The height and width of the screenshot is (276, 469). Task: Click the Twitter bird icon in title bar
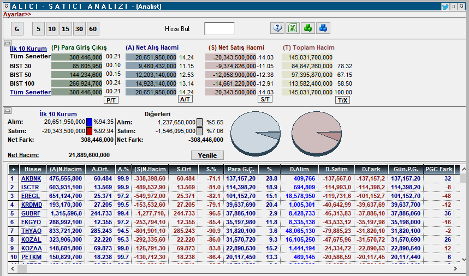point(445,7)
